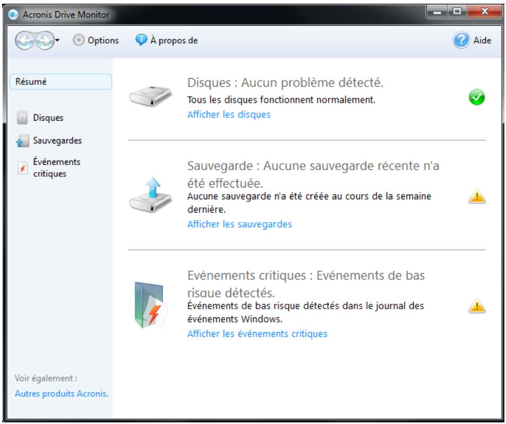Minimize the Acronis Drive Monitor window
The height and width of the screenshot is (424, 506).
click(437, 12)
